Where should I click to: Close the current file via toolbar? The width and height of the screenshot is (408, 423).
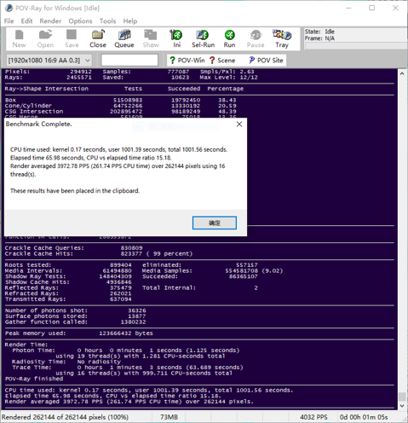point(98,38)
